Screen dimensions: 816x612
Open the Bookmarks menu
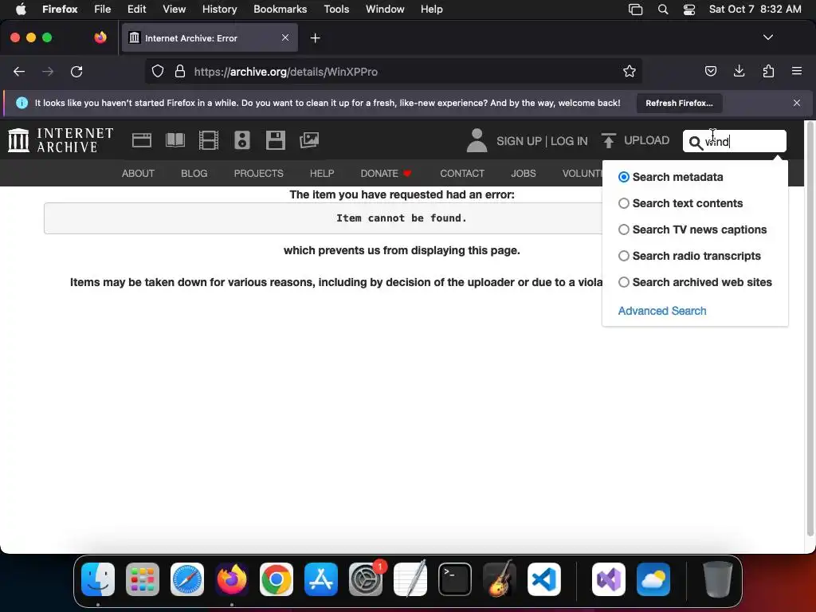(x=280, y=10)
